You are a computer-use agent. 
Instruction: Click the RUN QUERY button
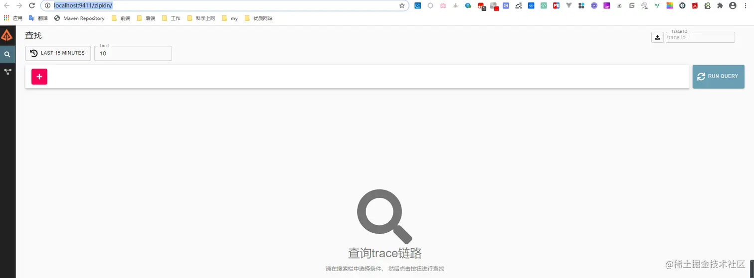(718, 76)
